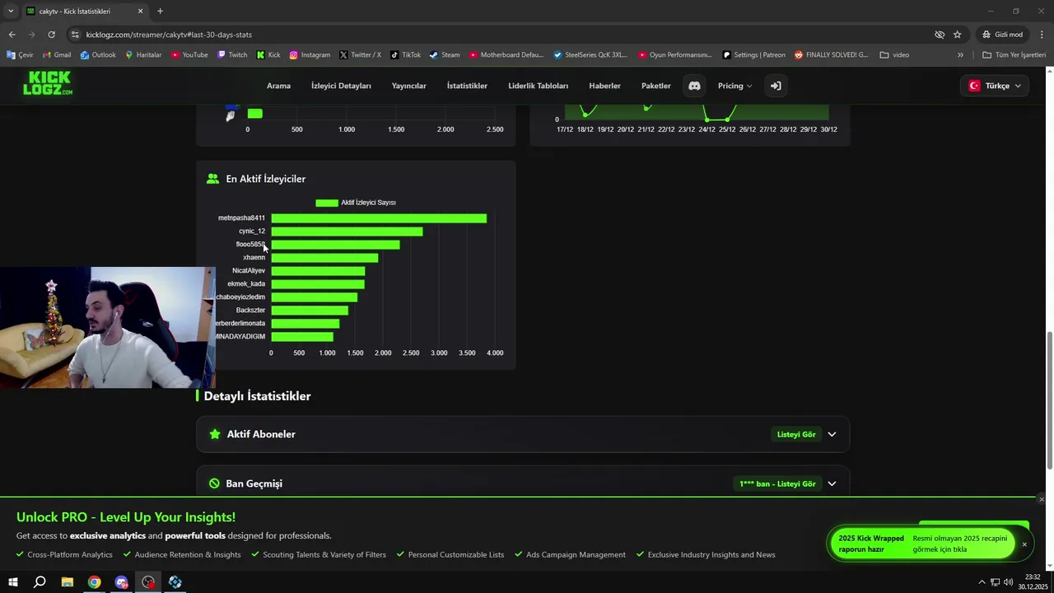Click 1*** ban - Listeyi Gör button
The height and width of the screenshot is (593, 1054).
pyautogui.click(x=777, y=483)
